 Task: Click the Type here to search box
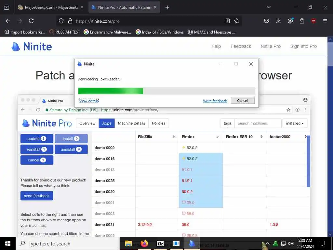coord(68,243)
